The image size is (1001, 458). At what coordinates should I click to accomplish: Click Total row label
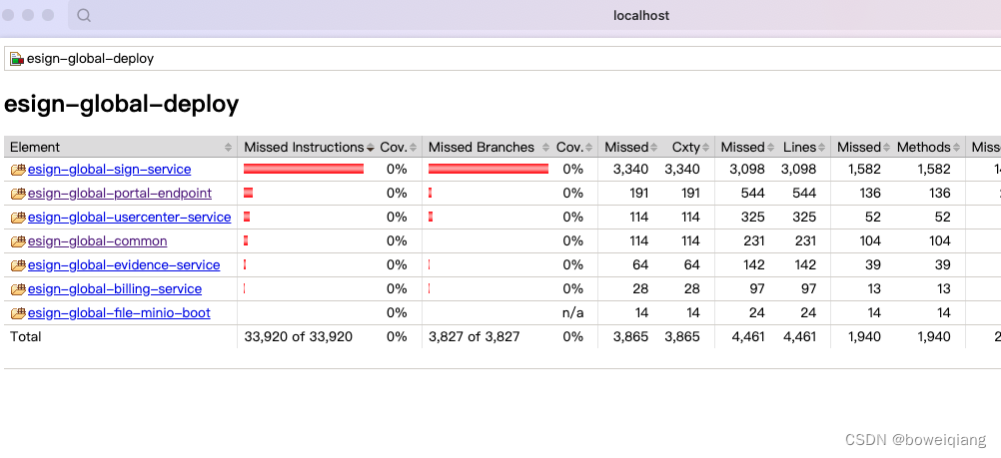pos(26,337)
